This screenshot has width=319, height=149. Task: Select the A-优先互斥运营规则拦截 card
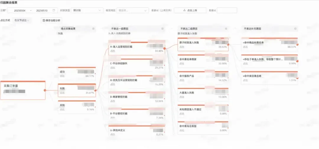(136, 82)
